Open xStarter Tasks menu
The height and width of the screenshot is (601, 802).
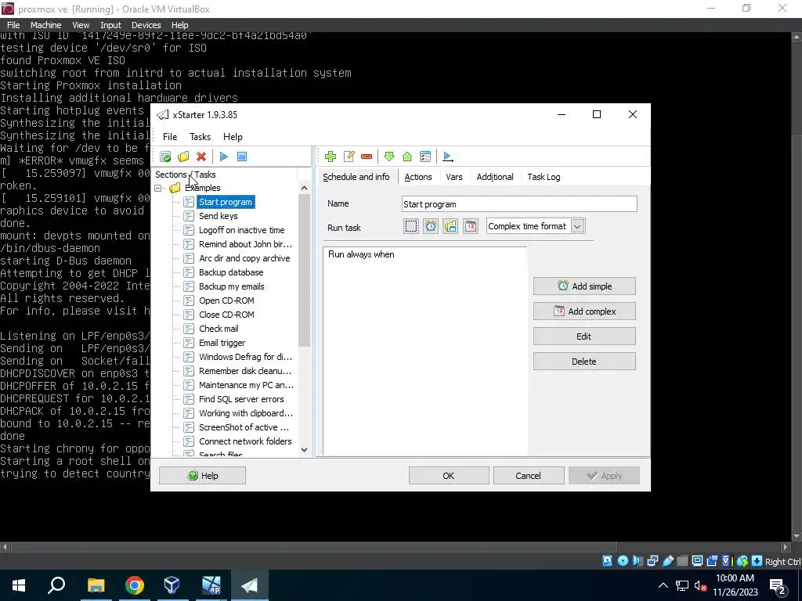pos(200,136)
